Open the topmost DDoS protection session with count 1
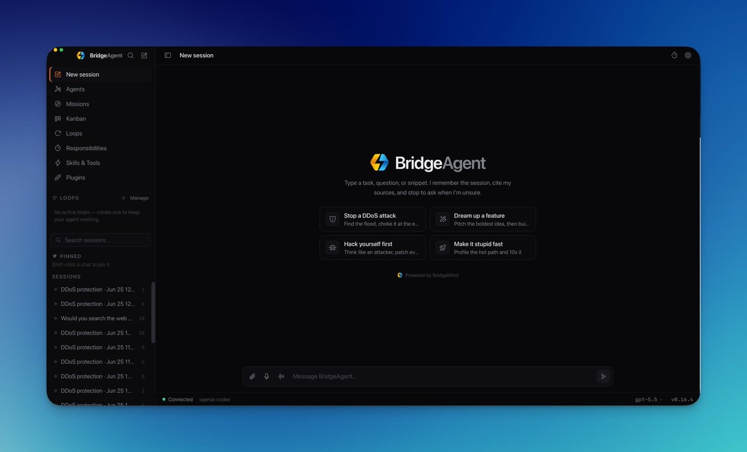 [x=100, y=290]
